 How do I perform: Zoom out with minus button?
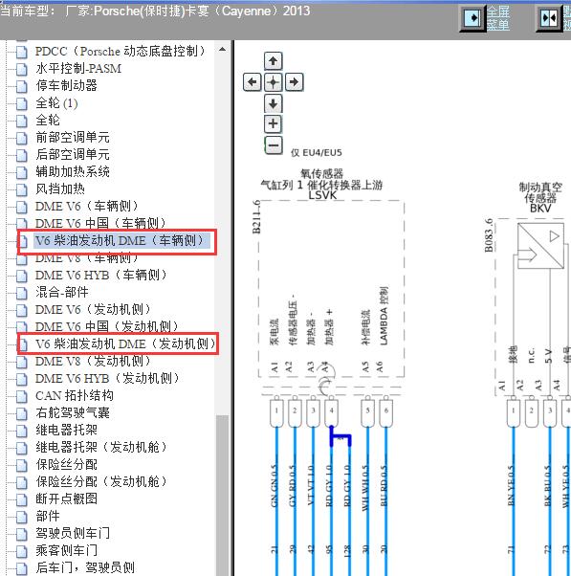point(274,145)
